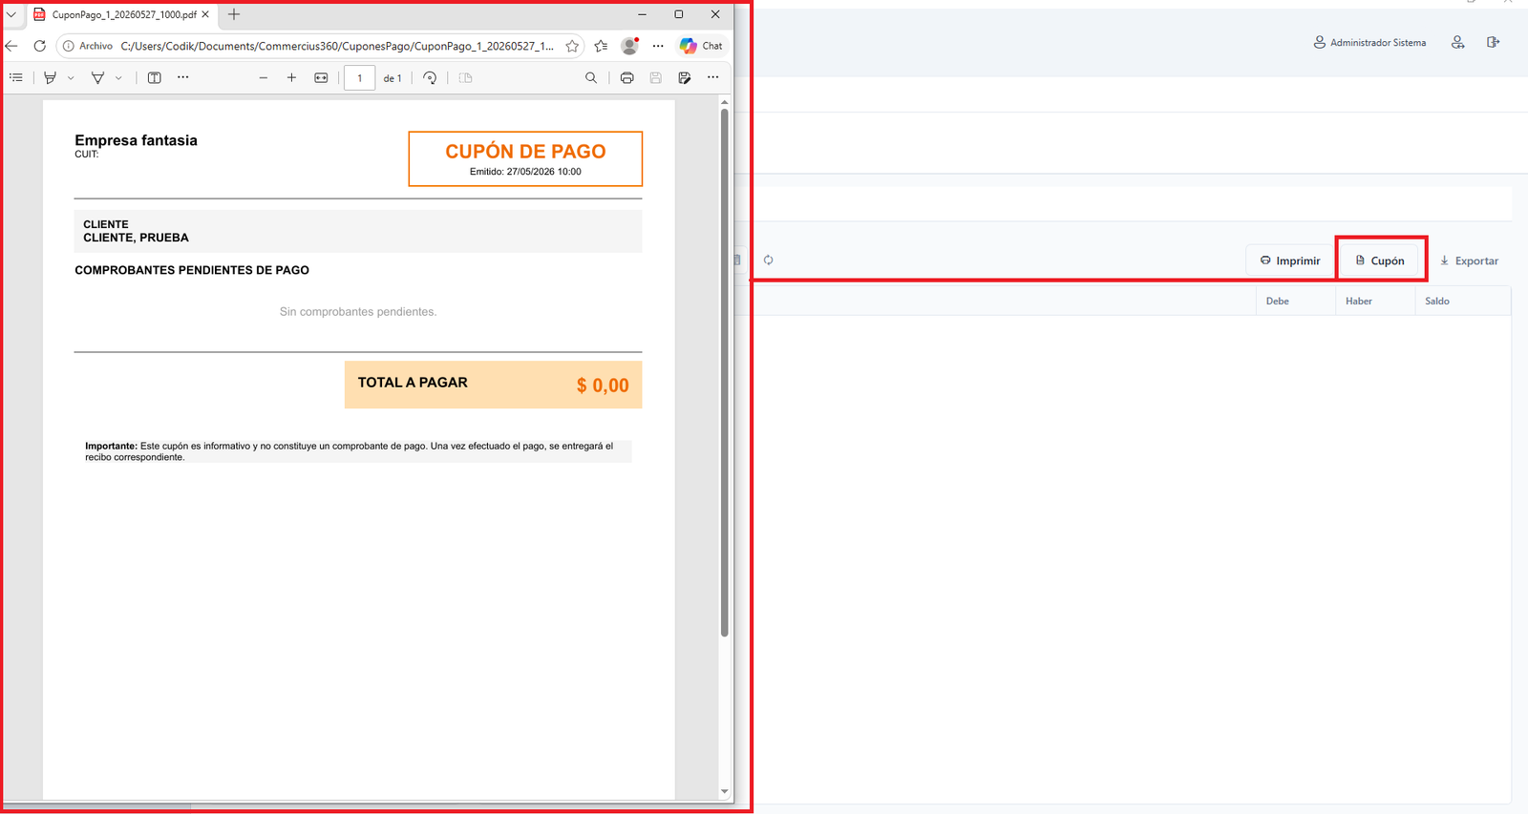The image size is (1528, 814).
Task: Add this page to favorites star
Action: (572, 46)
